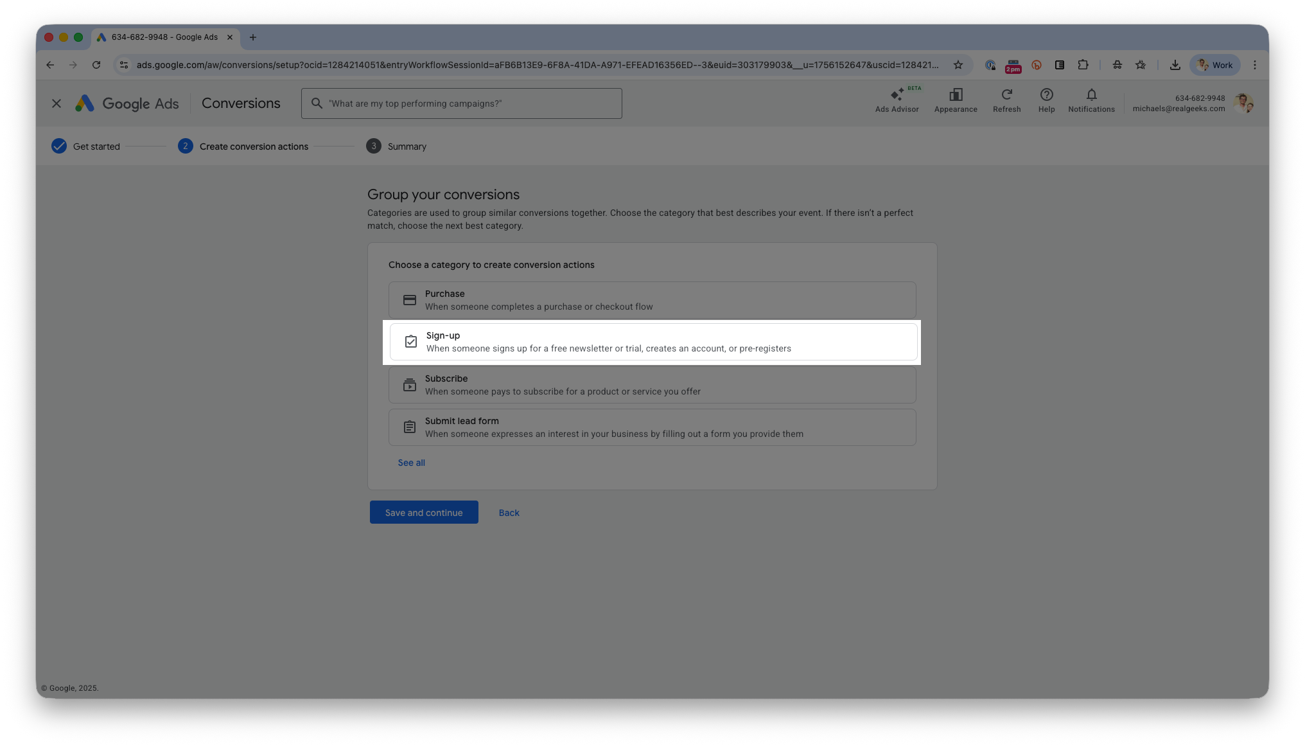Open Chrome three-dot menu
The width and height of the screenshot is (1305, 746).
tap(1254, 65)
